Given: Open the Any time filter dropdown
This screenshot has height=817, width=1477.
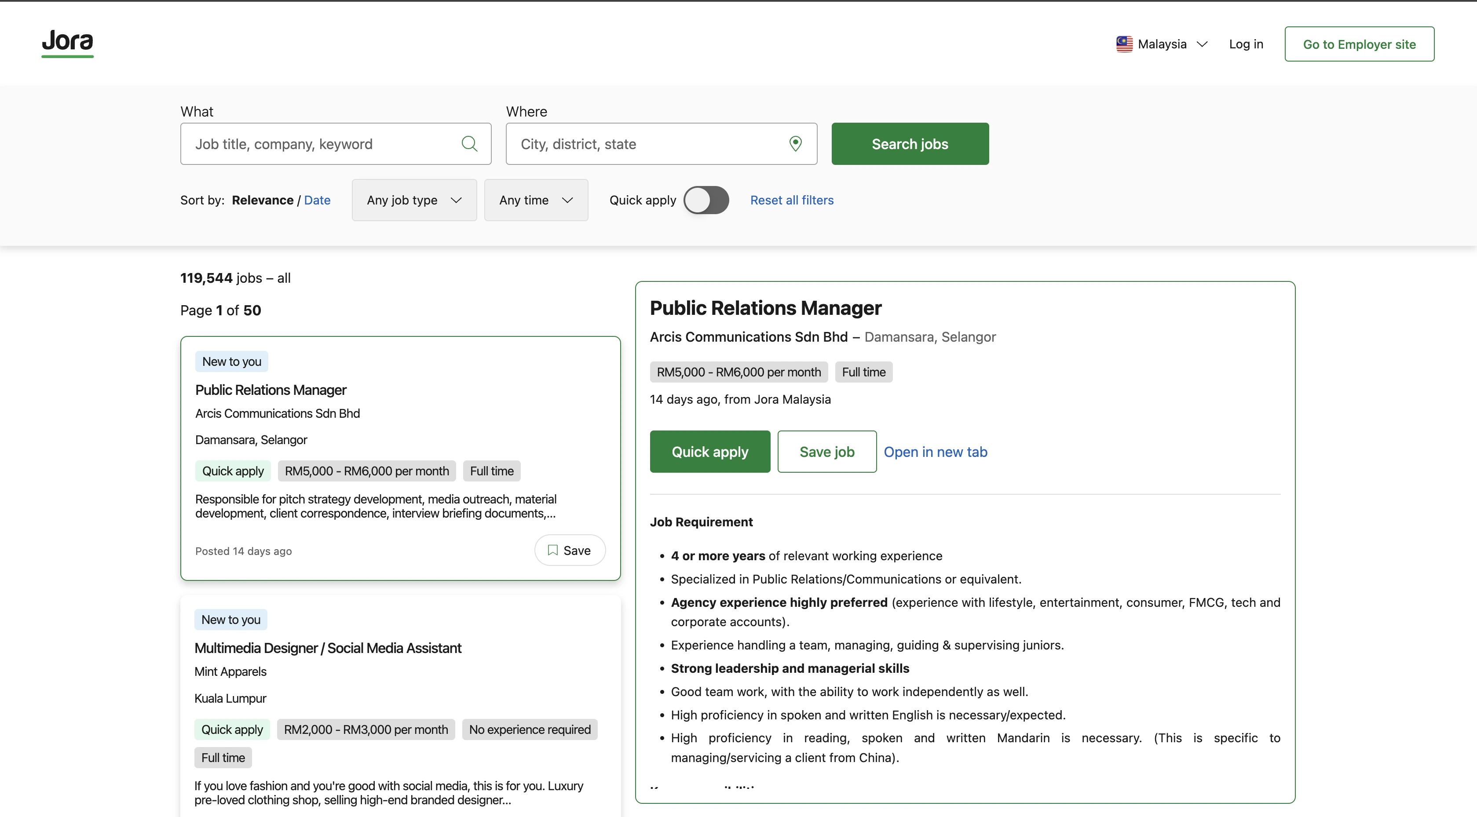Looking at the screenshot, I should point(536,200).
